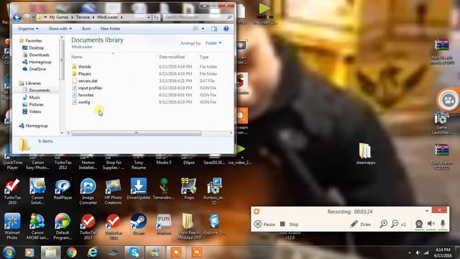Open the TurboTax 2013 desktop shortcut
The height and width of the screenshot is (259, 460).
pyautogui.click(x=88, y=226)
